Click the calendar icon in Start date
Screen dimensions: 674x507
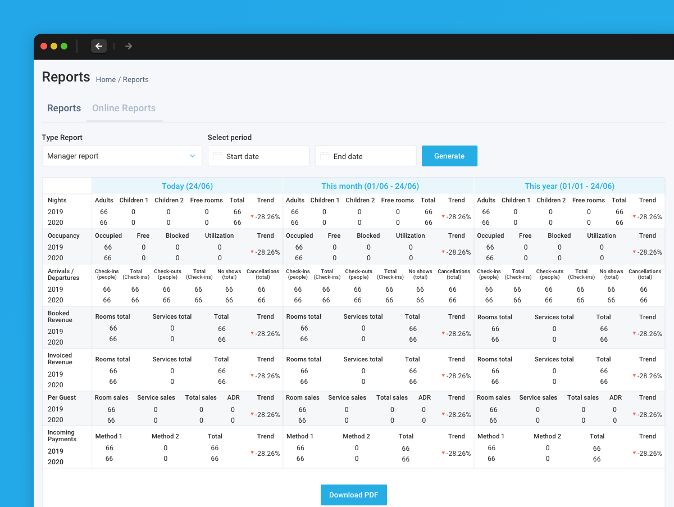click(x=217, y=156)
